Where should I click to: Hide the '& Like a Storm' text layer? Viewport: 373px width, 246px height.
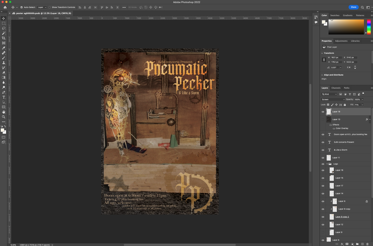point(323,150)
